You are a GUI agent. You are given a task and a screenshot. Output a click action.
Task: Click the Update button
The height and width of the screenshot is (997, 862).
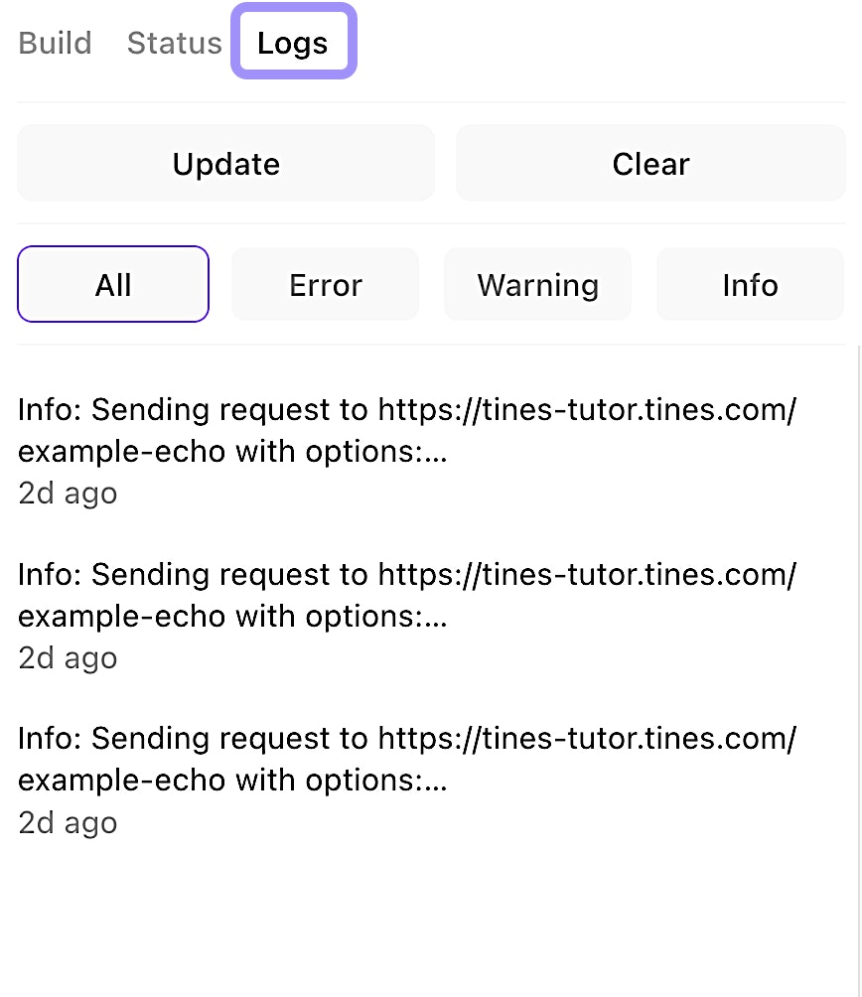(x=226, y=164)
